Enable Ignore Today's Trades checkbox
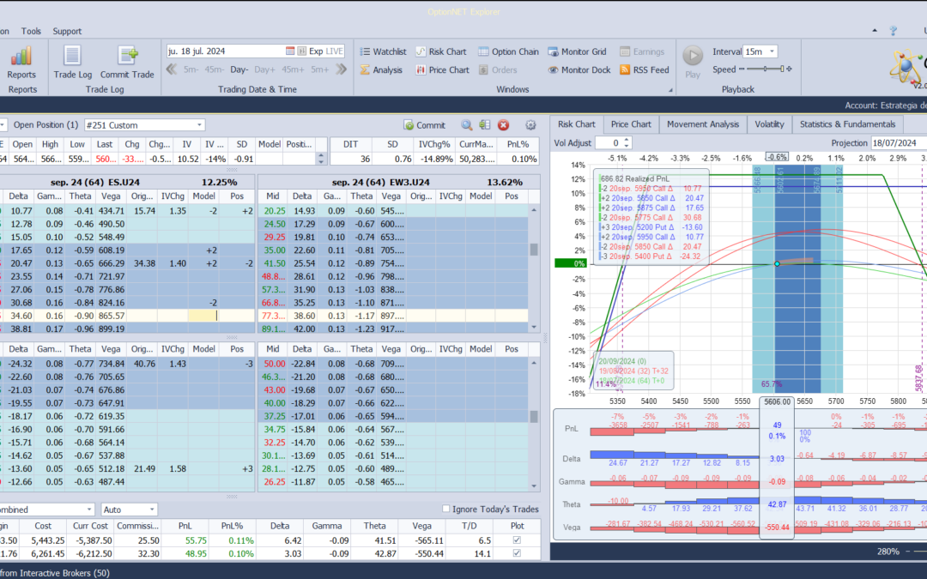 [x=445, y=510]
